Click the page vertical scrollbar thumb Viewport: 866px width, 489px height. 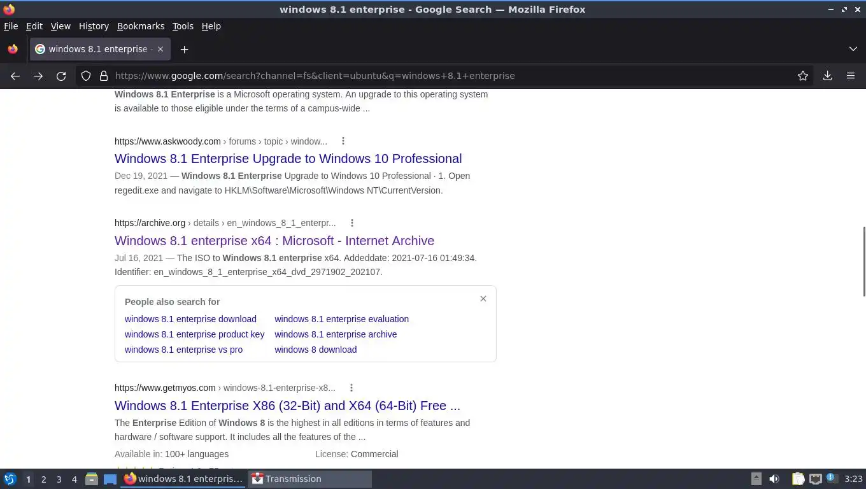coord(863,261)
